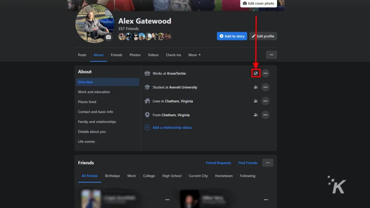Open the Photos tab
Screen dimensions: 370x208
click(x=135, y=55)
